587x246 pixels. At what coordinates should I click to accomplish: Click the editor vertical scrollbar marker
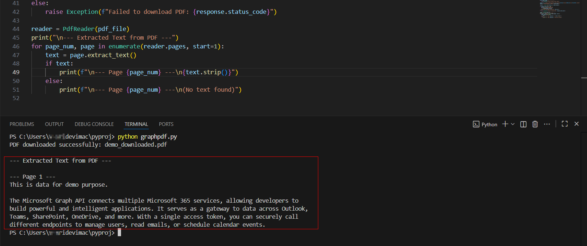pos(584,78)
